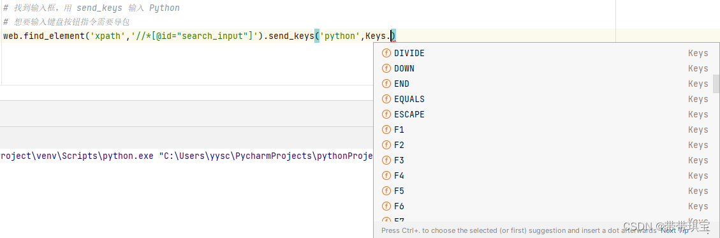
Task: Place cursor in the 'xpath' string
Action: (x=109, y=36)
